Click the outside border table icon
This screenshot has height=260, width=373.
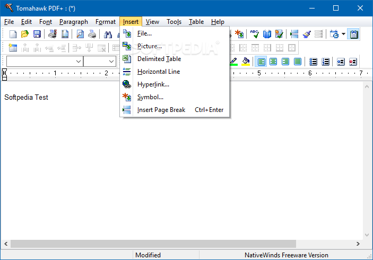click(x=292, y=48)
